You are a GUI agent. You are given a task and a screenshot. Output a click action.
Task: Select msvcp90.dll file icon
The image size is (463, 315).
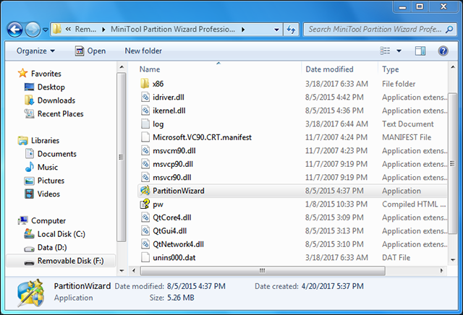coord(145,164)
